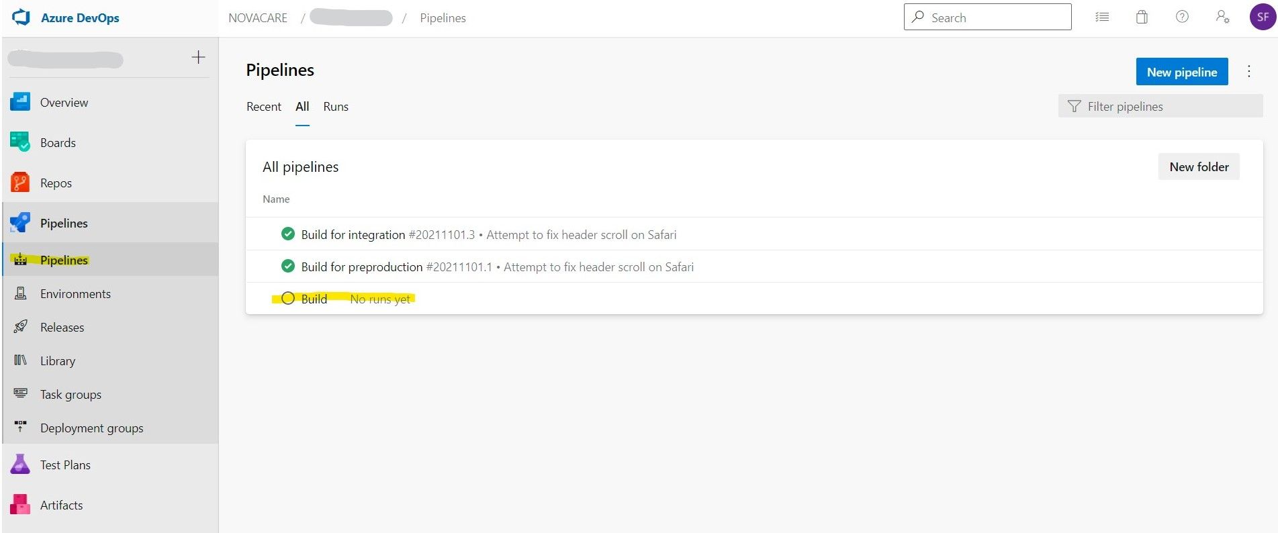Open the Boards hub icon

pos(20,142)
